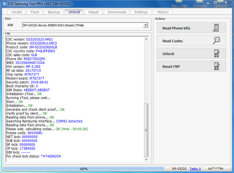Click the phone lock icon on Reset FRP
Viewport: 234px width, 173px height.
[217, 66]
